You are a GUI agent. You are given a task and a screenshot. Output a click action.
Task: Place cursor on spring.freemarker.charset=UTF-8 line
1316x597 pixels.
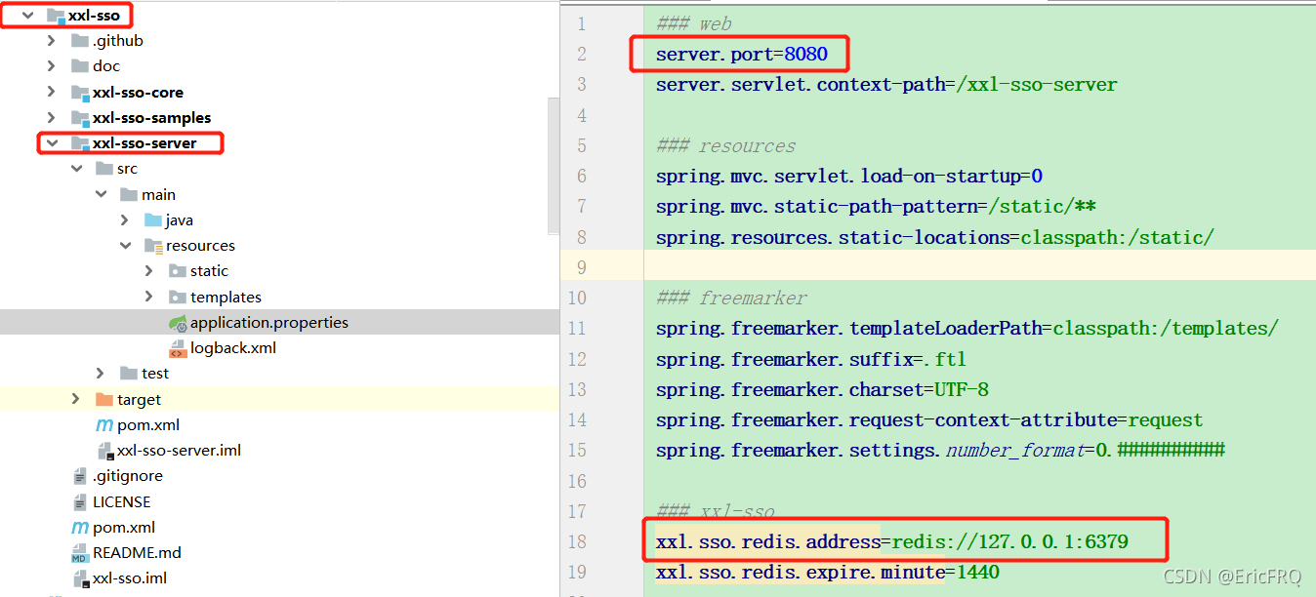(822, 389)
